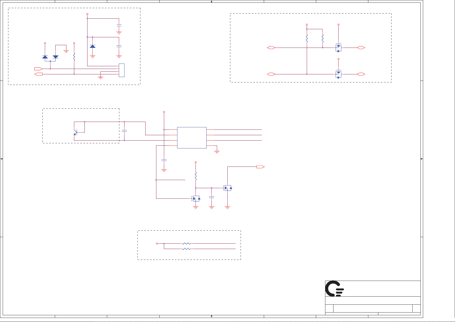Image resolution: width=455 pixels, height=322 pixels.
Task: Select the capacitor between the two center MOSFETs
Action: point(212,197)
